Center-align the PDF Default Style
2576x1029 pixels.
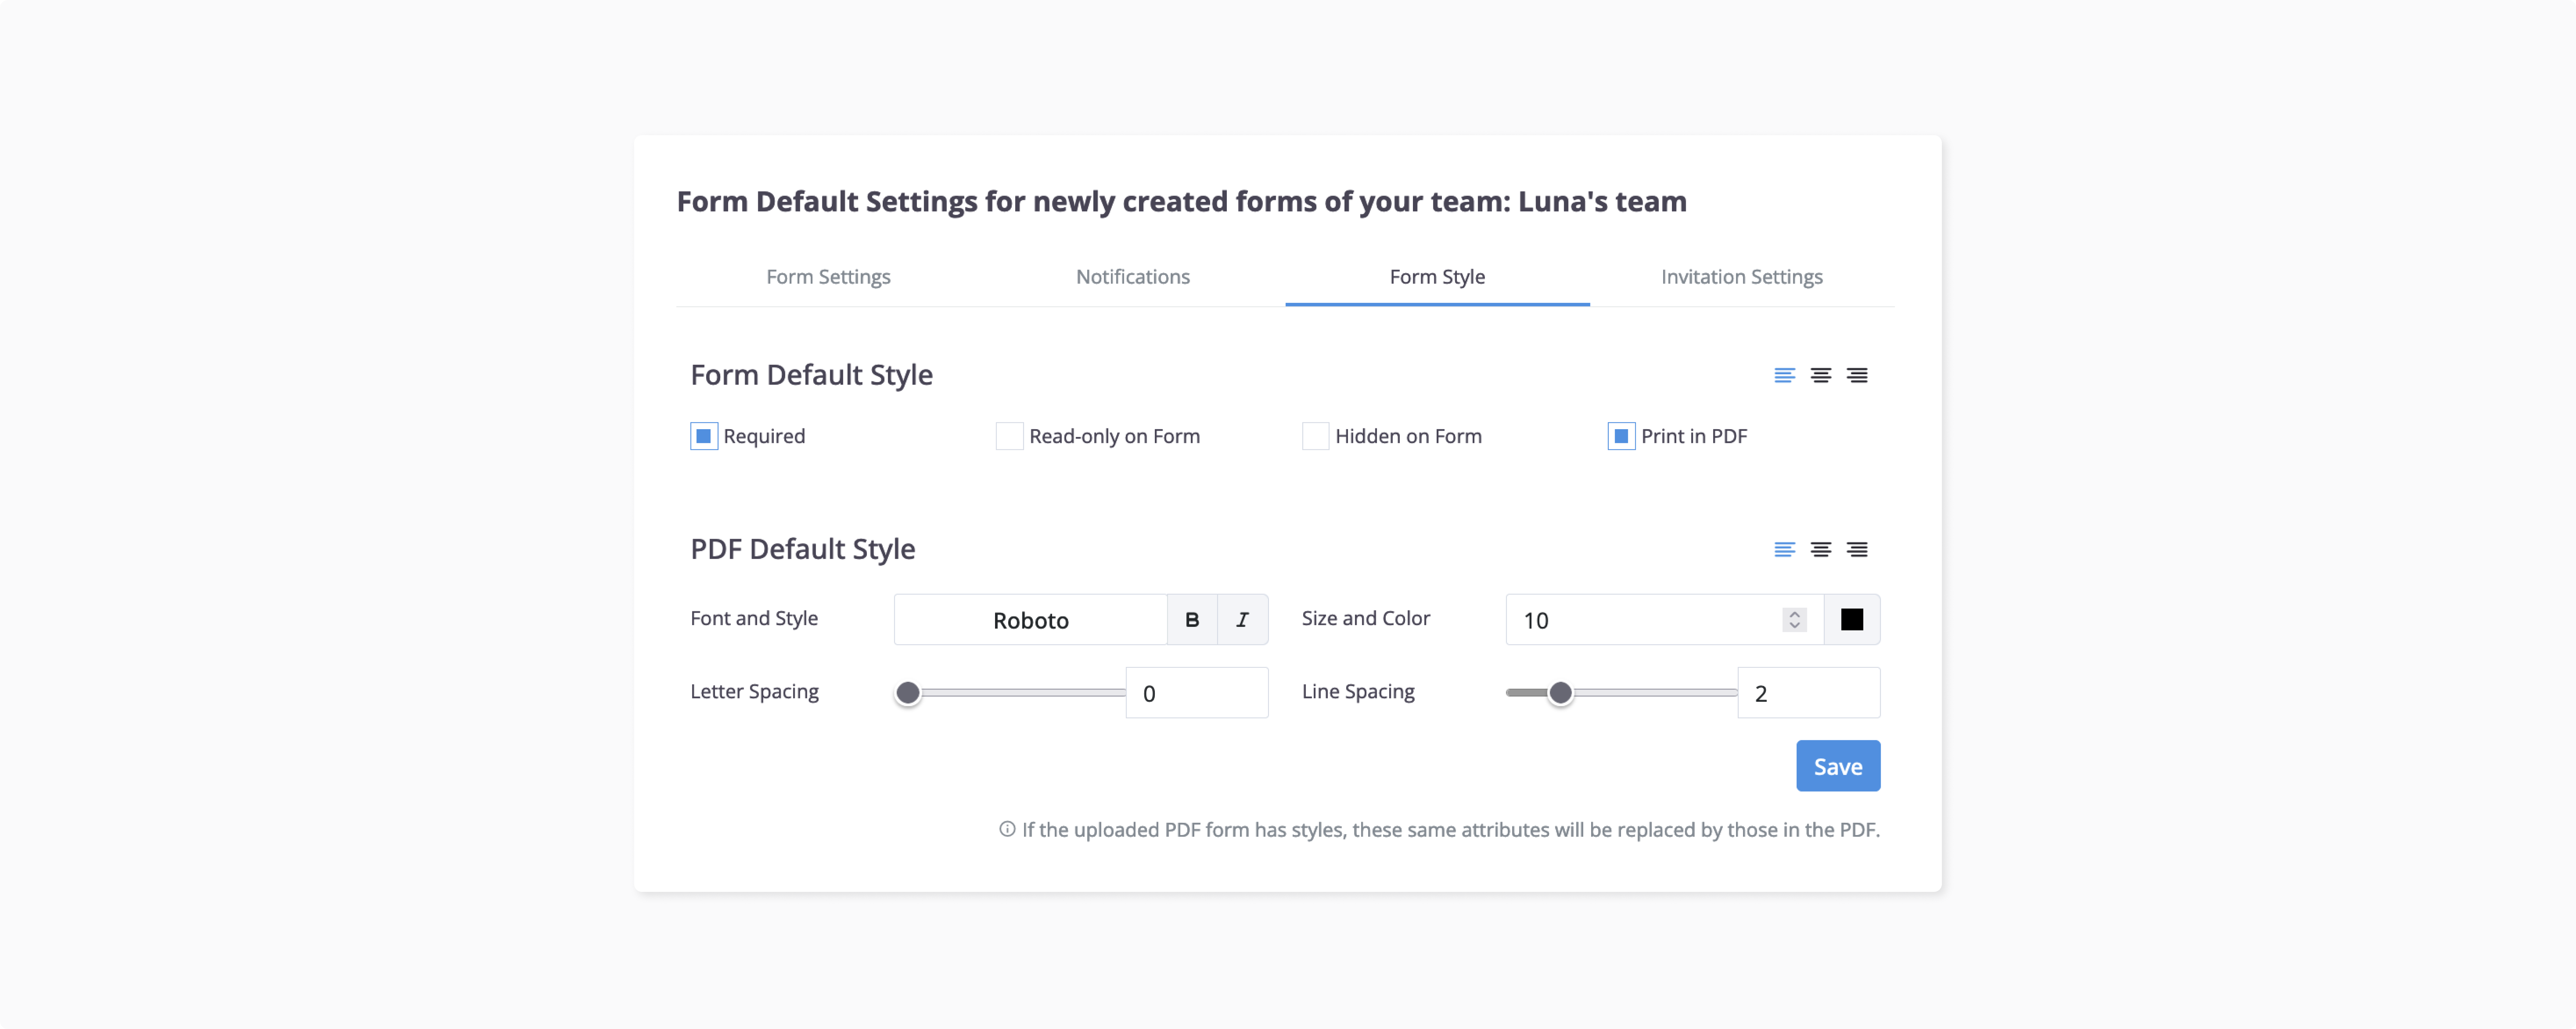(x=1820, y=549)
